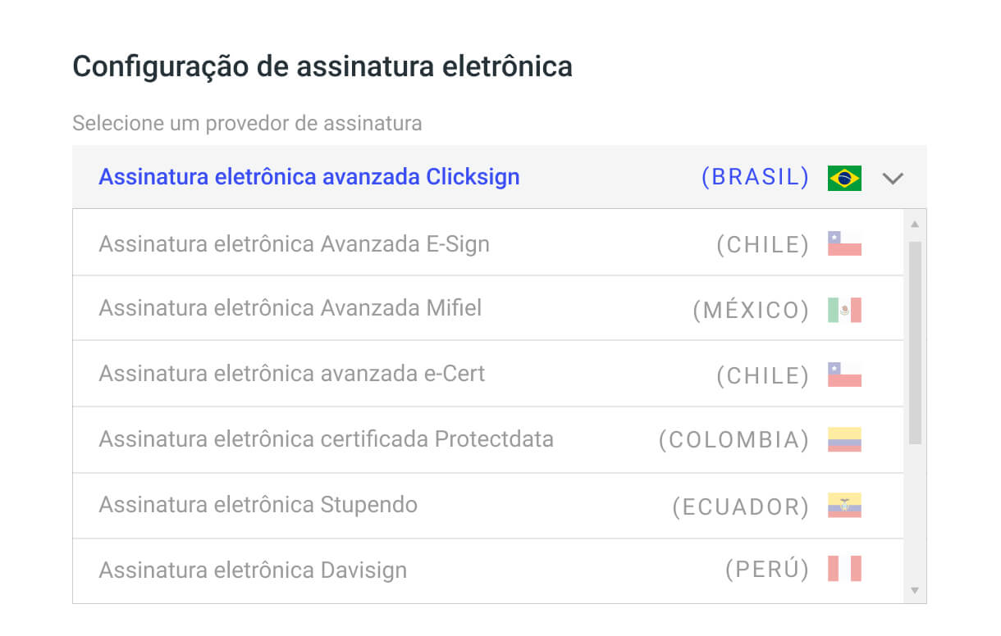Click the scrollbar up arrow

[913, 223]
